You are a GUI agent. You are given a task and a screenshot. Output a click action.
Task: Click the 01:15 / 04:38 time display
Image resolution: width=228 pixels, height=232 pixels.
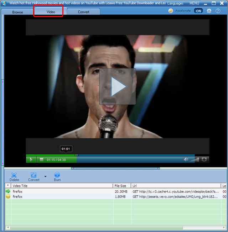56,160
